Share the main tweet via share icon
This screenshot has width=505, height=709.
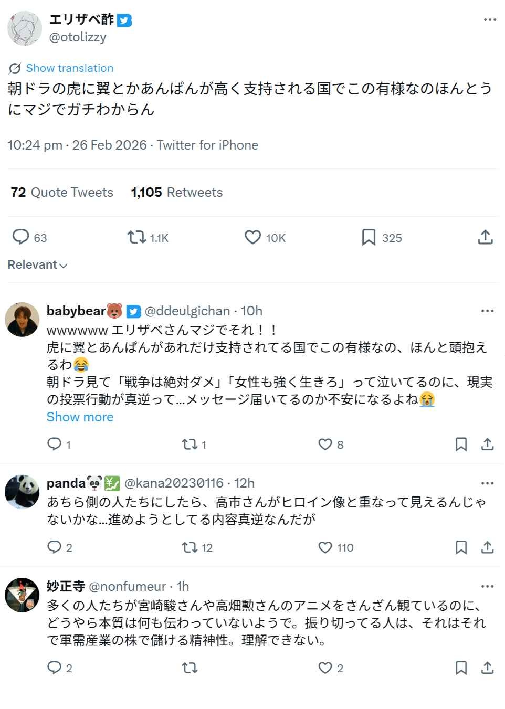click(485, 237)
